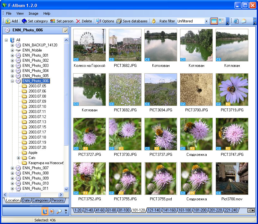Click the red X Delete button
The height and width of the screenshot is (224, 258).
[84, 21]
